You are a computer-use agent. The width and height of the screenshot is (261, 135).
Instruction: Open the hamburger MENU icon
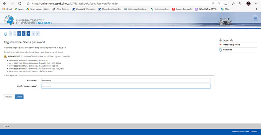pos(255,18)
